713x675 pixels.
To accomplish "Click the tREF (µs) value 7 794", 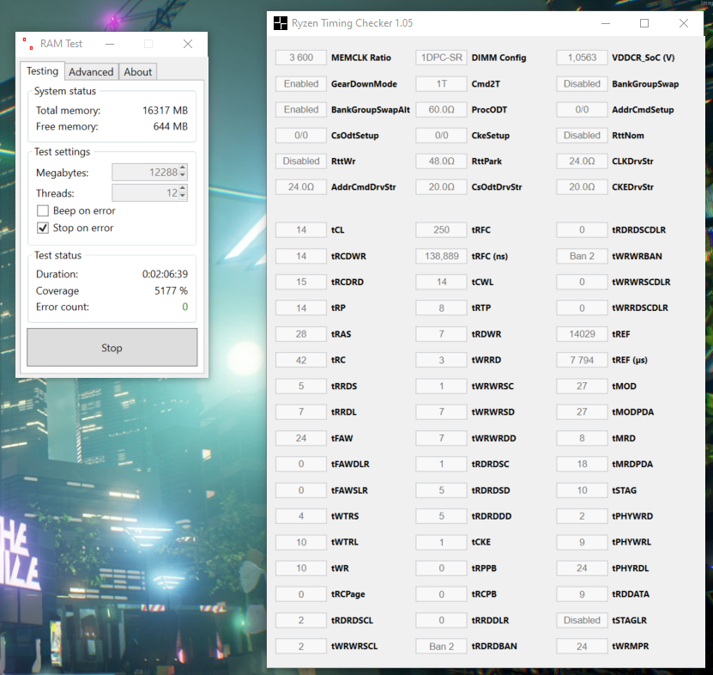I will pos(582,360).
